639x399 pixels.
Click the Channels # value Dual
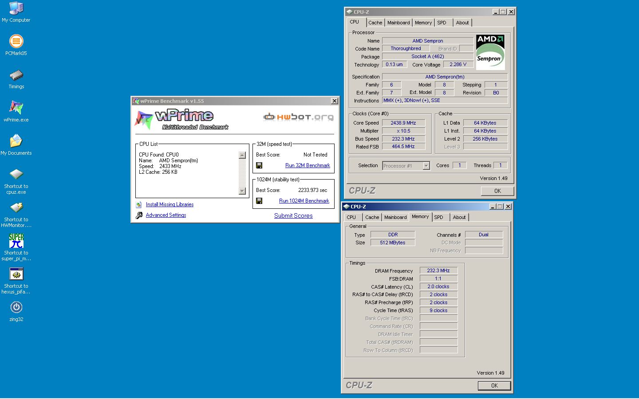coord(484,235)
